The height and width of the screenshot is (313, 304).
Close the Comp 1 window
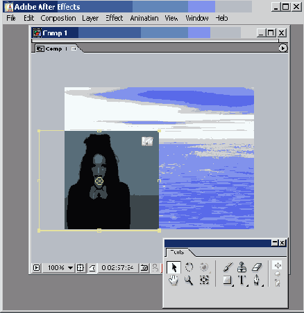click(282, 33)
